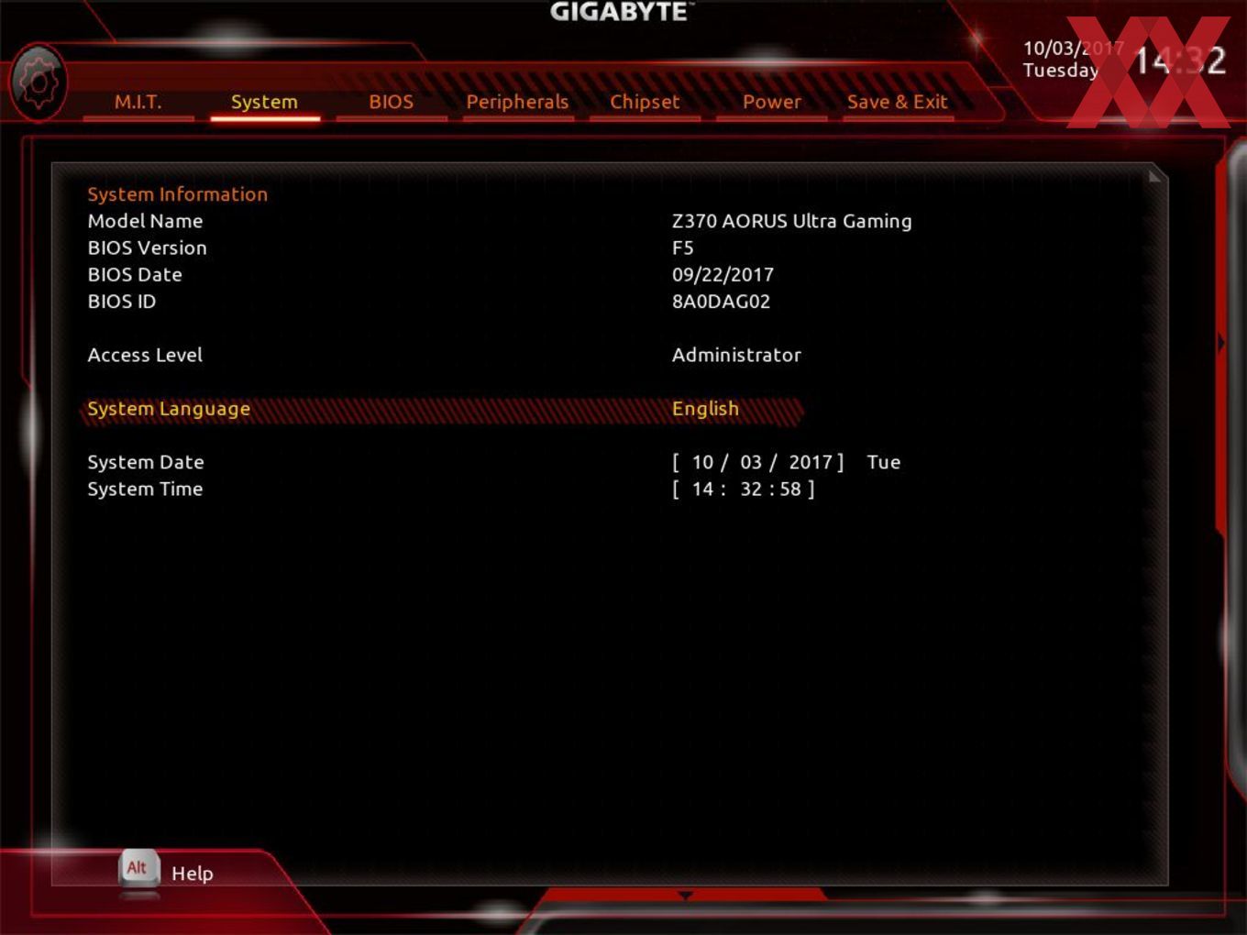Click the Model Name label

tap(145, 221)
